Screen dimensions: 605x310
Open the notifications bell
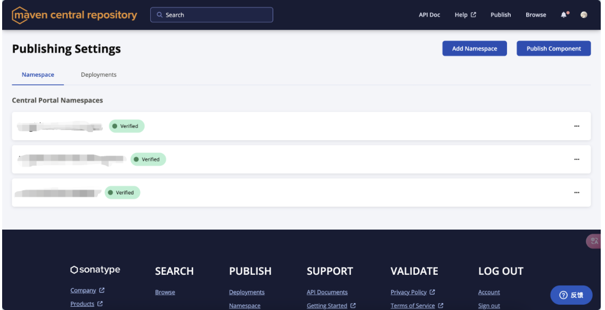(x=563, y=15)
